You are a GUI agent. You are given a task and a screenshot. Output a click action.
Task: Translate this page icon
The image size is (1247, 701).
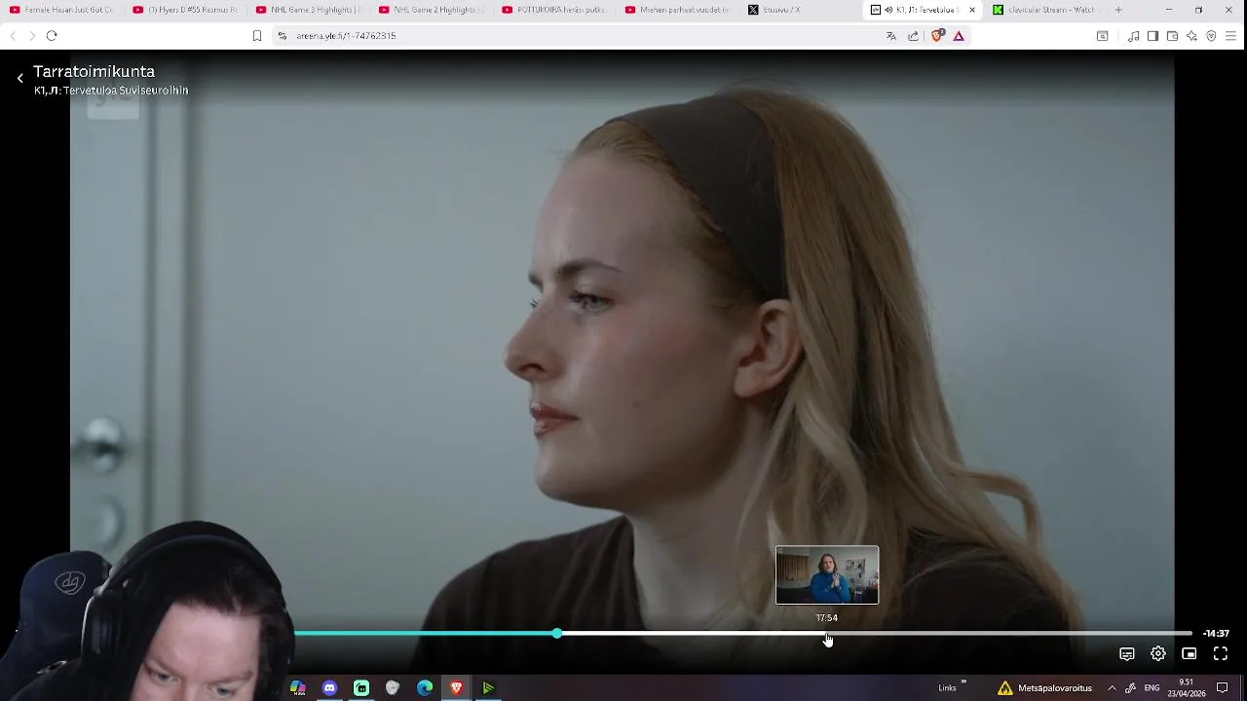[x=890, y=36]
